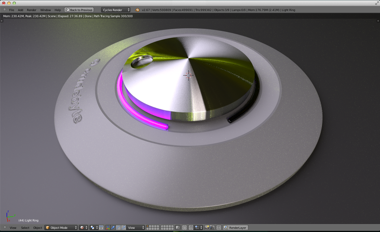Click the Back to Previous button
Image resolution: width=380 pixels, height=232 pixels.
coord(79,10)
